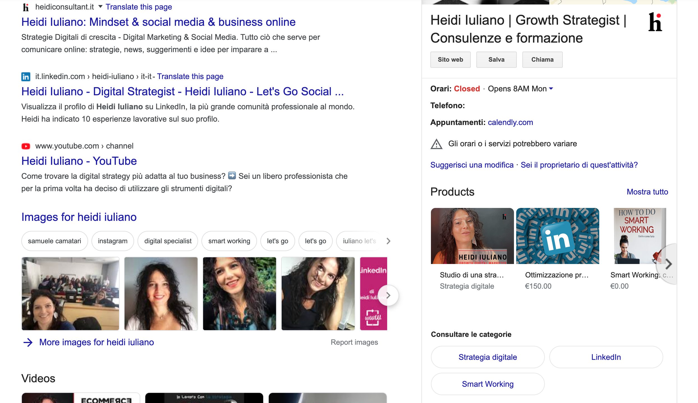Click Mostra tutto in Products section
The width and height of the screenshot is (698, 403).
pyautogui.click(x=647, y=192)
